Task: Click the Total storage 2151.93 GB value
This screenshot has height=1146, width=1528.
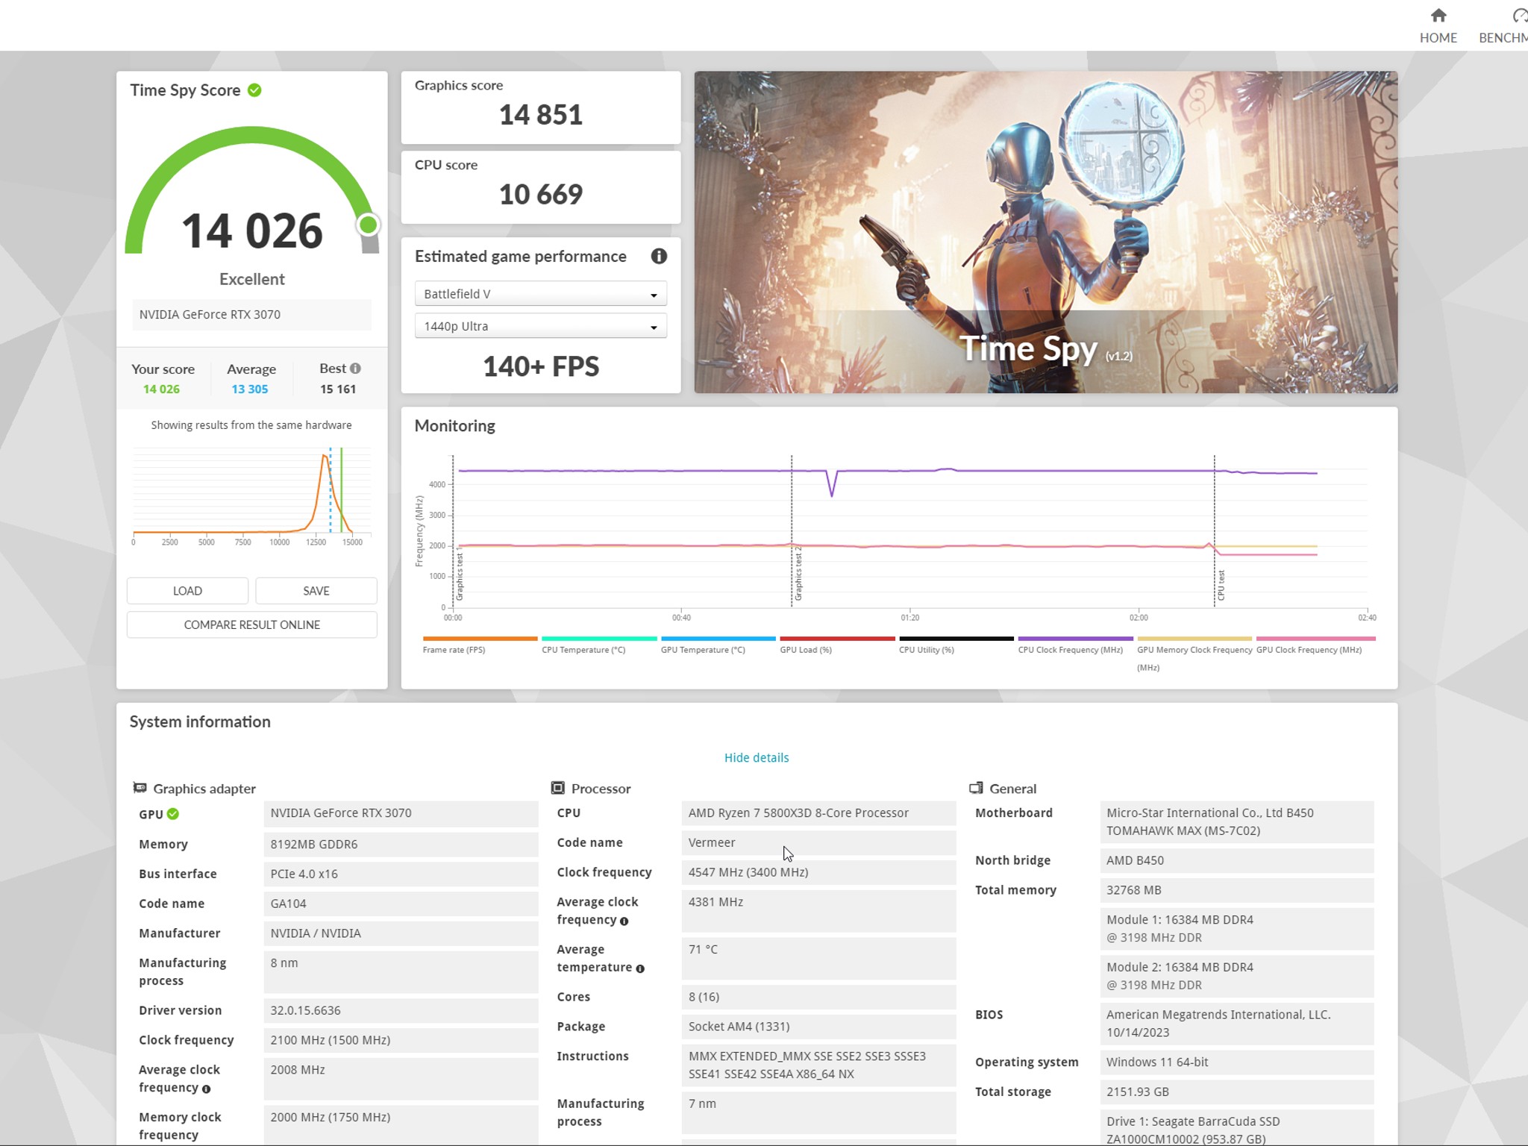Action: (x=1237, y=1092)
